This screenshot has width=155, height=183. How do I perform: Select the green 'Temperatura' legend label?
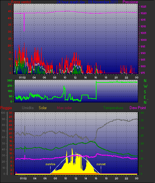click(x=113, y=108)
